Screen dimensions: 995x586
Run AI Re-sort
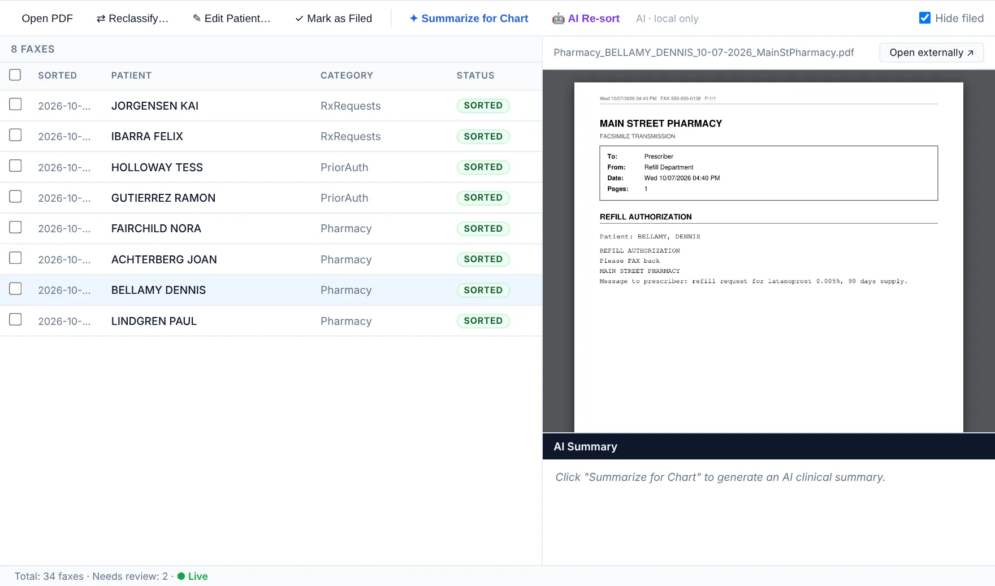pos(586,18)
